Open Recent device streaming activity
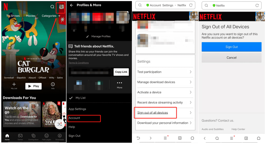Viewport: 267px width, 144px height. pyautogui.click(x=165, y=102)
